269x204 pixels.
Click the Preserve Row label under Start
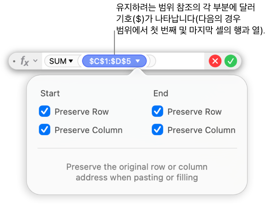pos(81,112)
